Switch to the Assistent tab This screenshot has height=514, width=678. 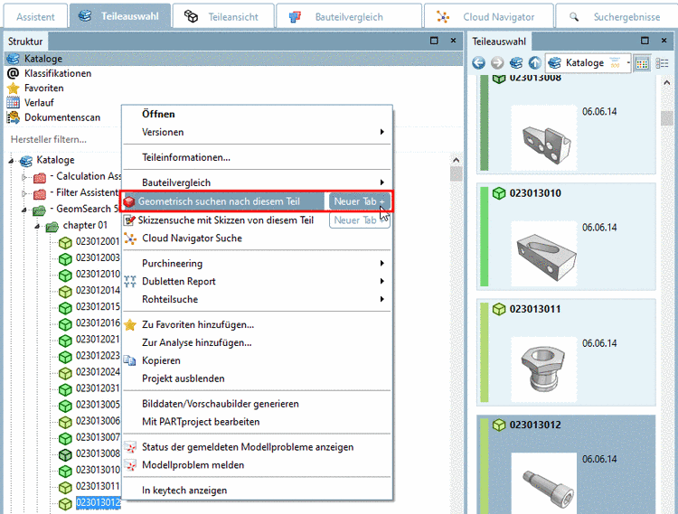click(x=35, y=17)
